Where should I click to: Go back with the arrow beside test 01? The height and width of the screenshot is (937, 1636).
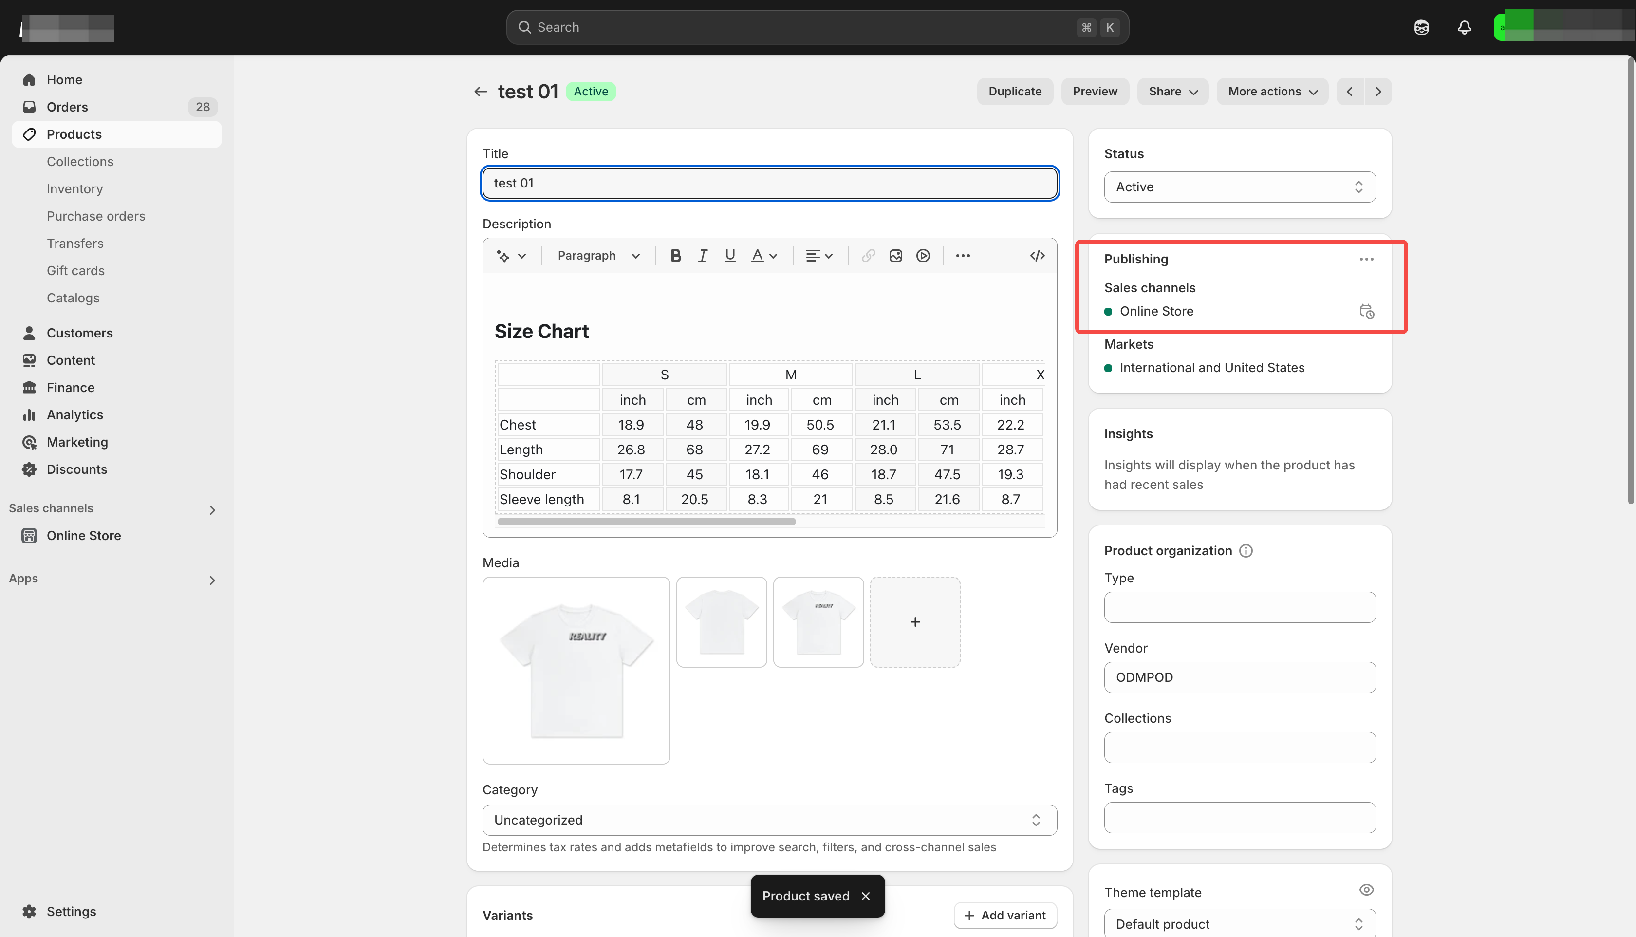click(x=480, y=92)
